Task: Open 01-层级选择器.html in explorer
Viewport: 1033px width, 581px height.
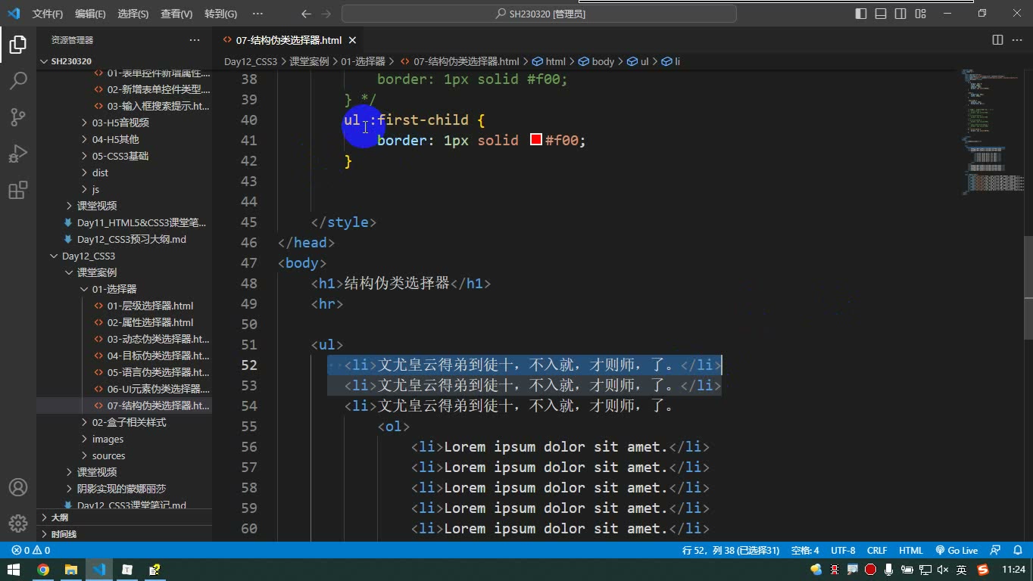Action: pyautogui.click(x=150, y=306)
